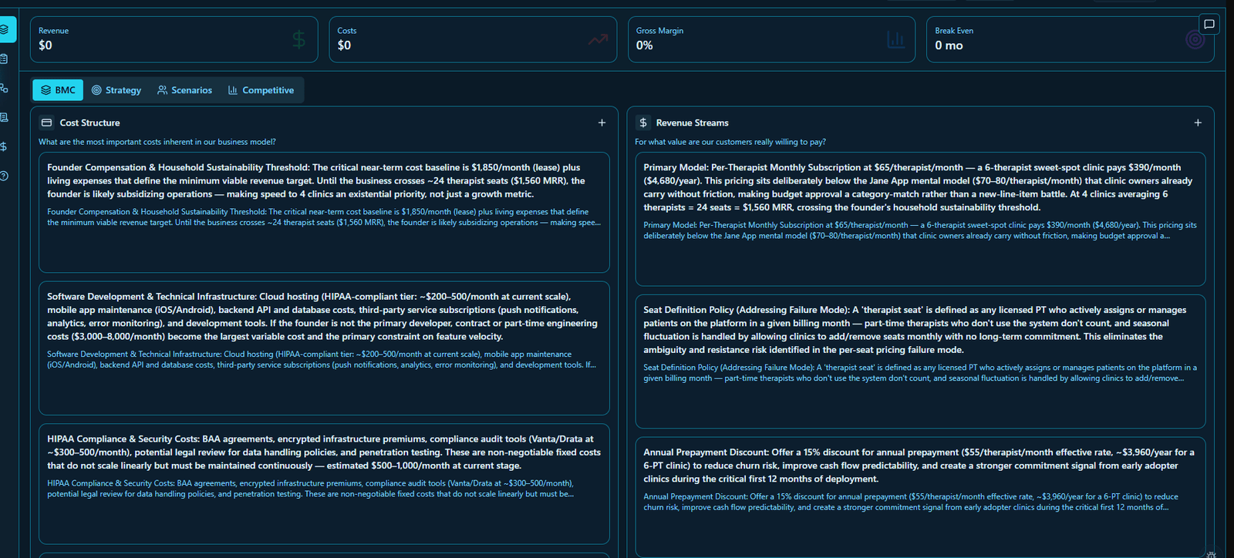
Task: Select the Costs $0 metric card
Action: [x=473, y=39]
